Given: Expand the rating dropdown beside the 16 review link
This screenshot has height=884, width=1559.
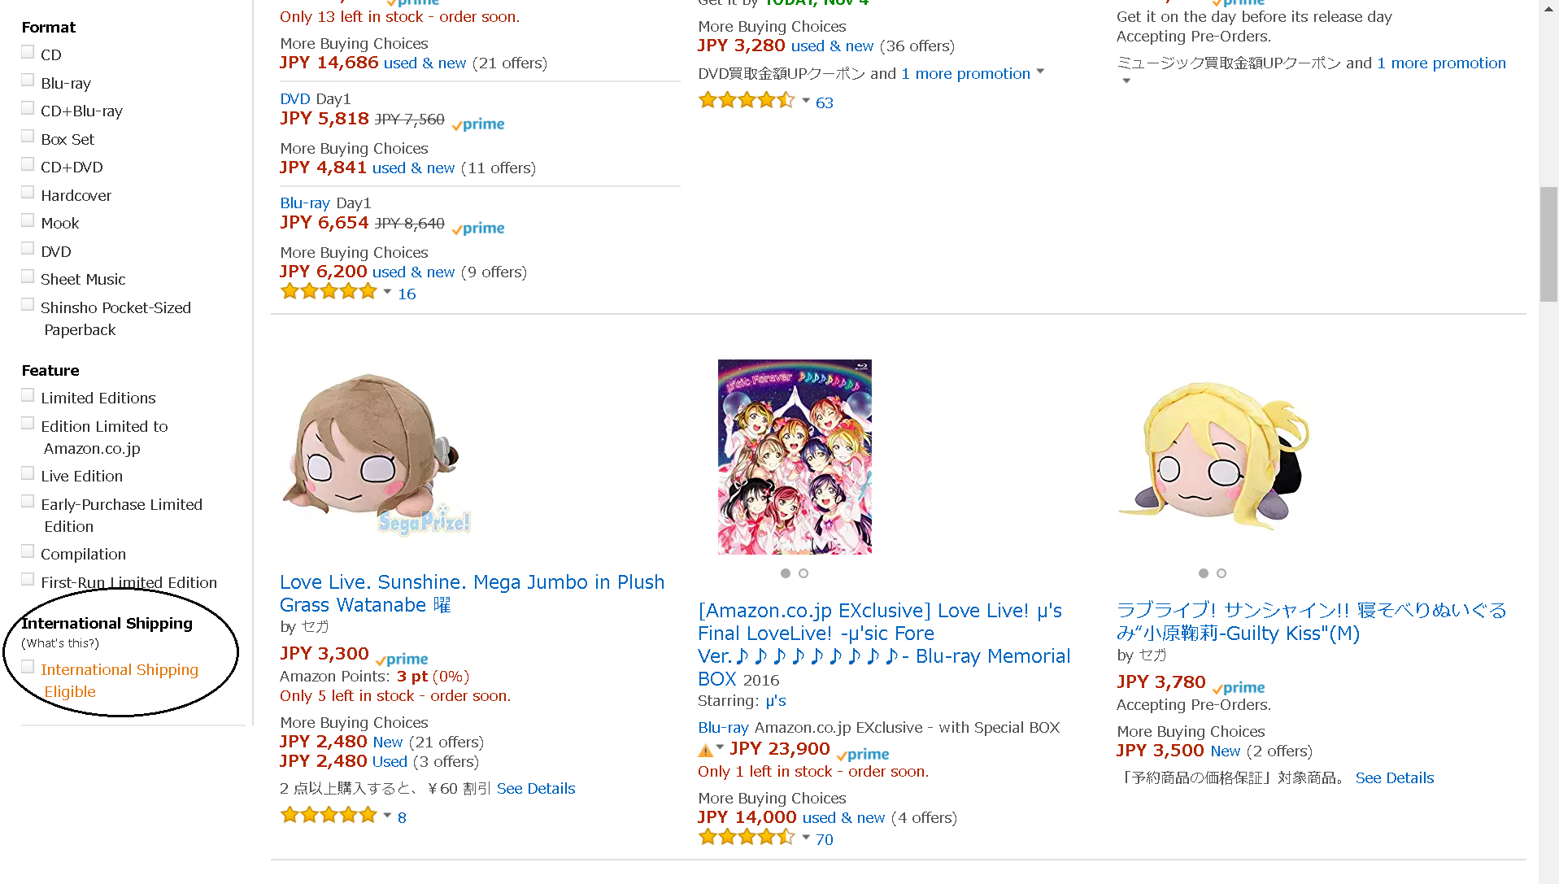Looking at the screenshot, I should (x=387, y=291).
